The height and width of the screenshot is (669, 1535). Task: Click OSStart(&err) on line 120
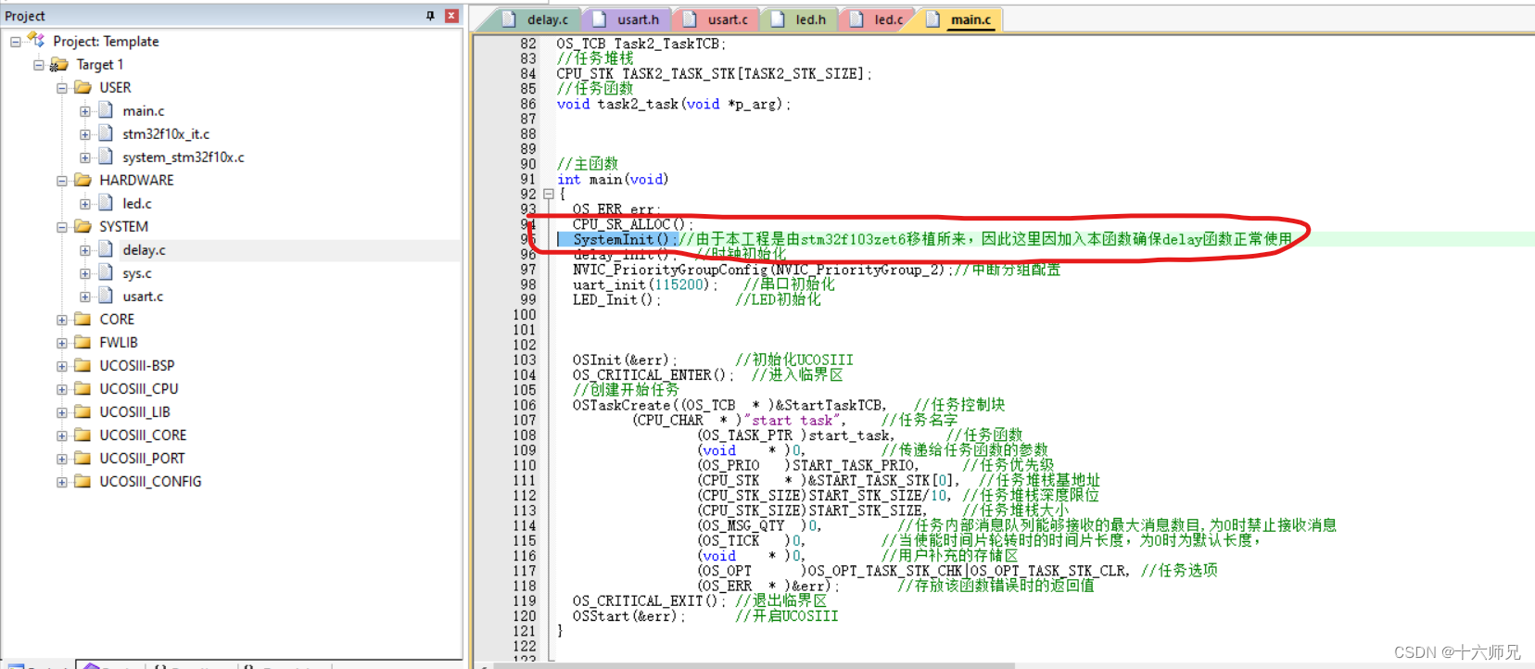pos(628,616)
